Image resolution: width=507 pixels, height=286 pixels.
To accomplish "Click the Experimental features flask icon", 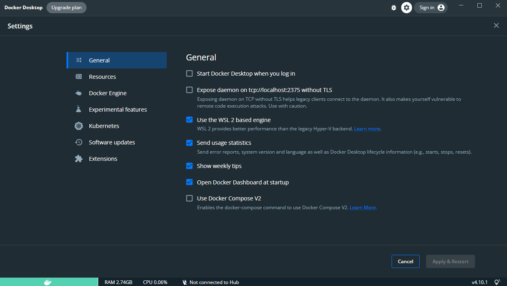I will coord(79,109).
